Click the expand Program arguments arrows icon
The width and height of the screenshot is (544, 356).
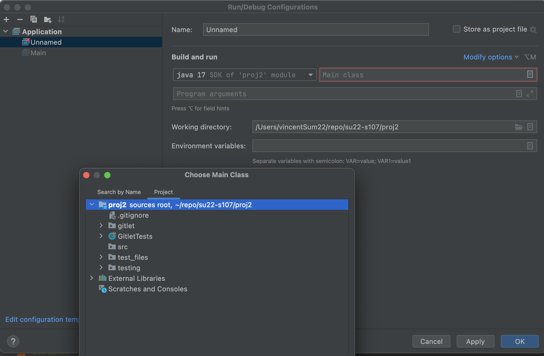(530, 94)
